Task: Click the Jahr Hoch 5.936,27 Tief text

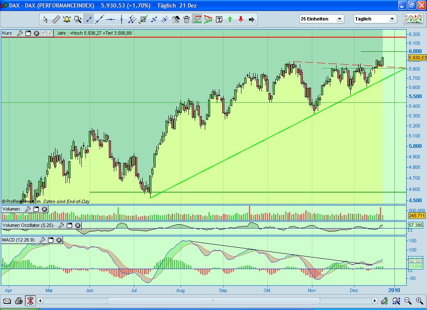Action: point(94,33)
